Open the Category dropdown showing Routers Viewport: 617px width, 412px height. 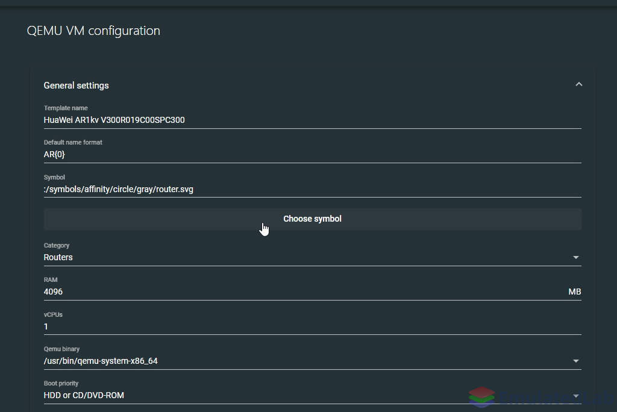pos(313,257)
